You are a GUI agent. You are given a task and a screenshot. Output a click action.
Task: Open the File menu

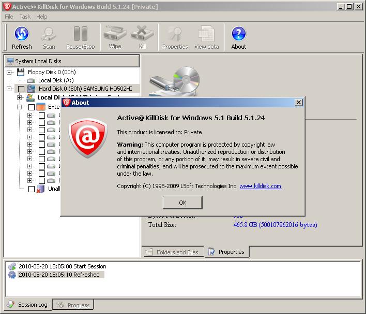(x=9, y=17)
